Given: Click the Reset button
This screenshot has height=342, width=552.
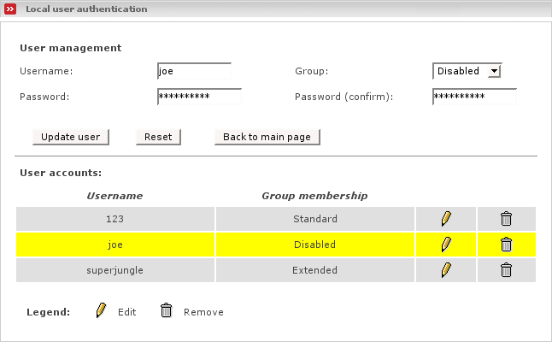Looking at the screenshot, I should click(158, 137).
